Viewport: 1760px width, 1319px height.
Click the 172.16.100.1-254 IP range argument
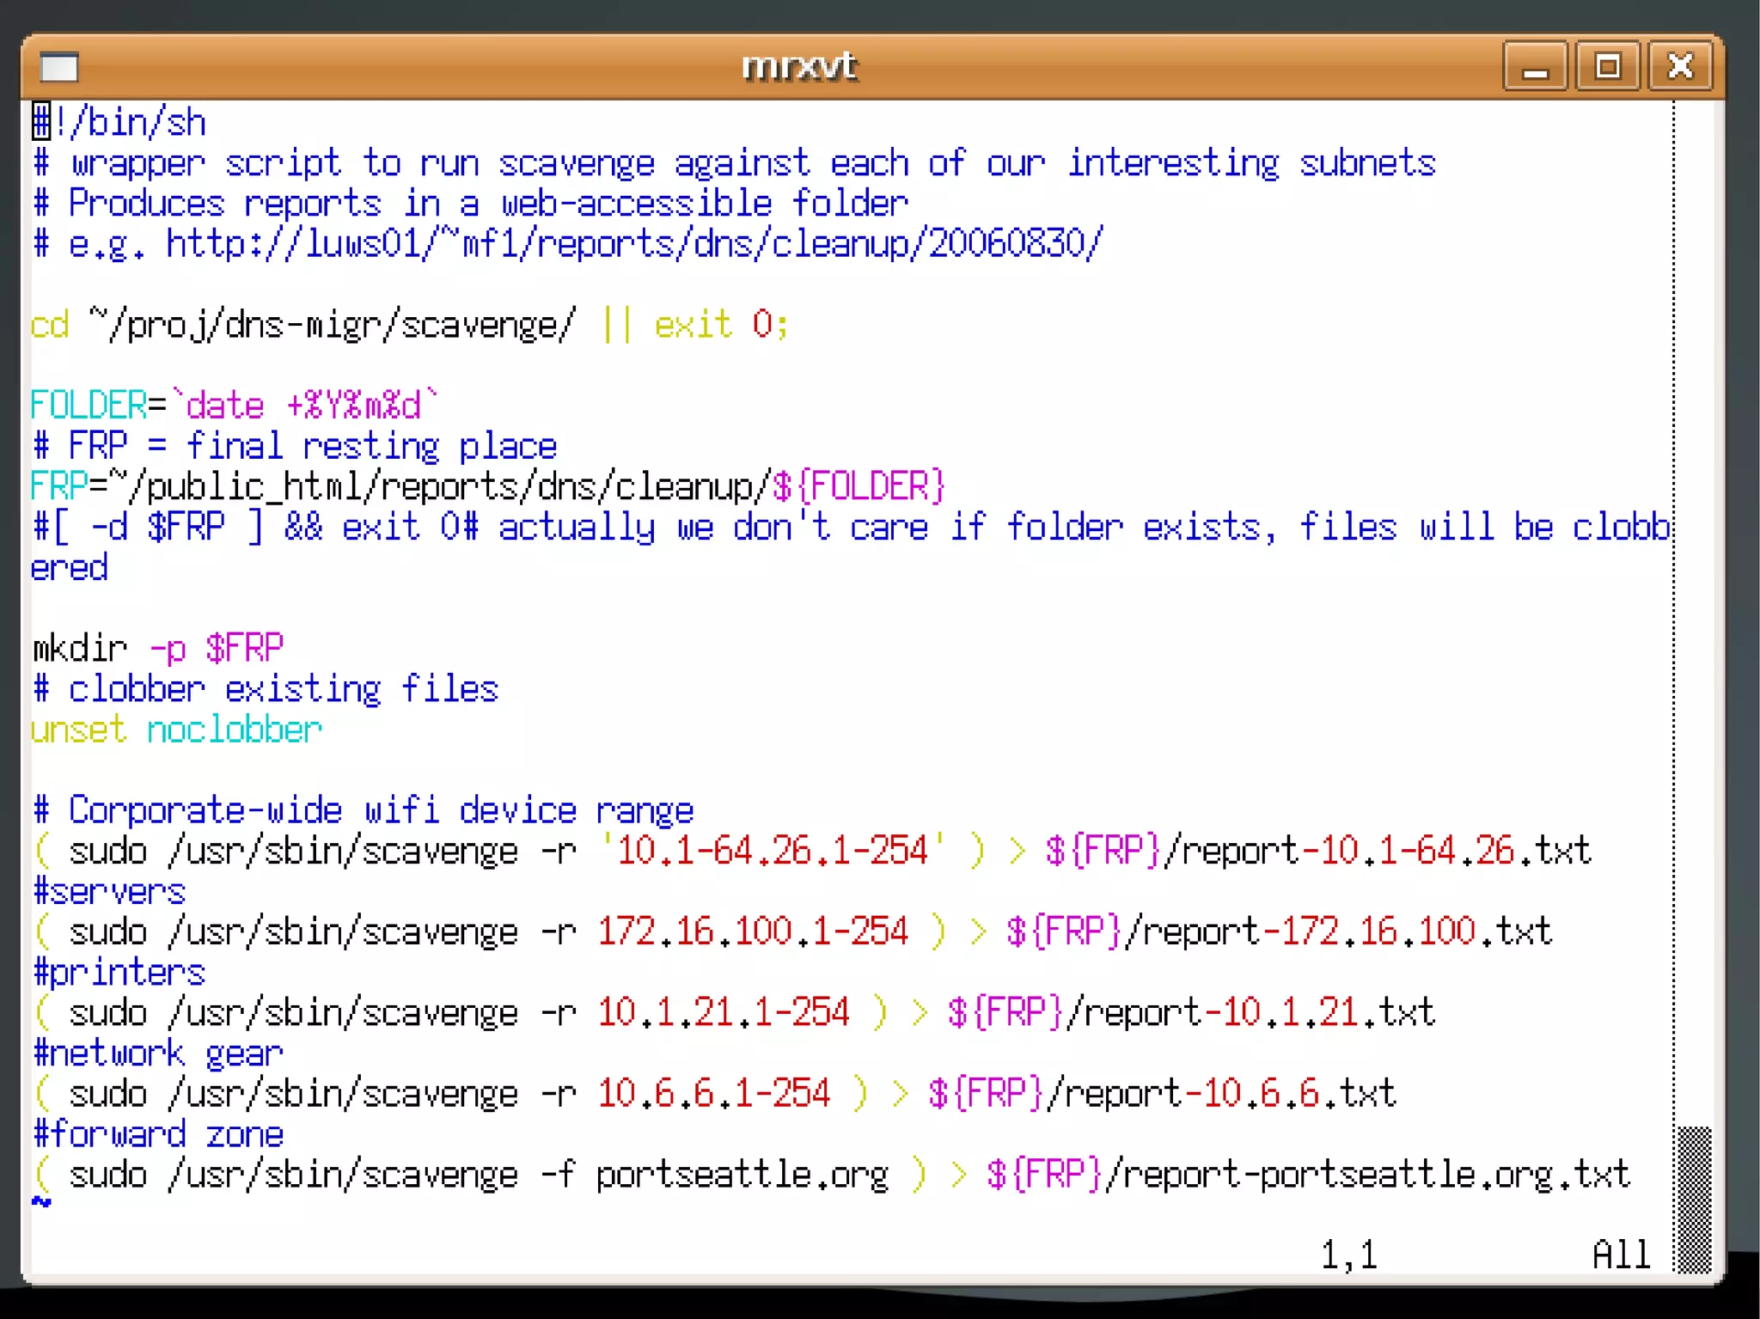coord(753,932)
